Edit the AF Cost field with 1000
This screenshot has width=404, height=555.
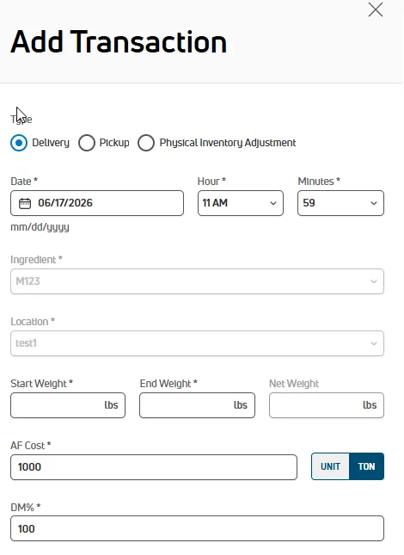[154, 467]
